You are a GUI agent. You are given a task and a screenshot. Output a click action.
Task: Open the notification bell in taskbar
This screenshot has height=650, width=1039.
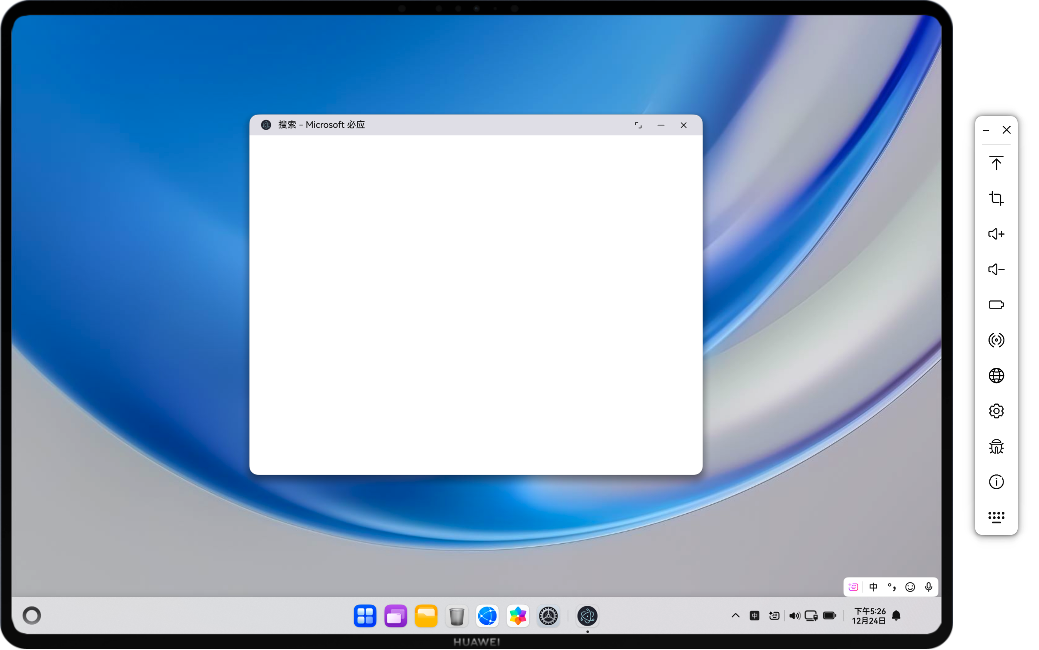point(896,615)
